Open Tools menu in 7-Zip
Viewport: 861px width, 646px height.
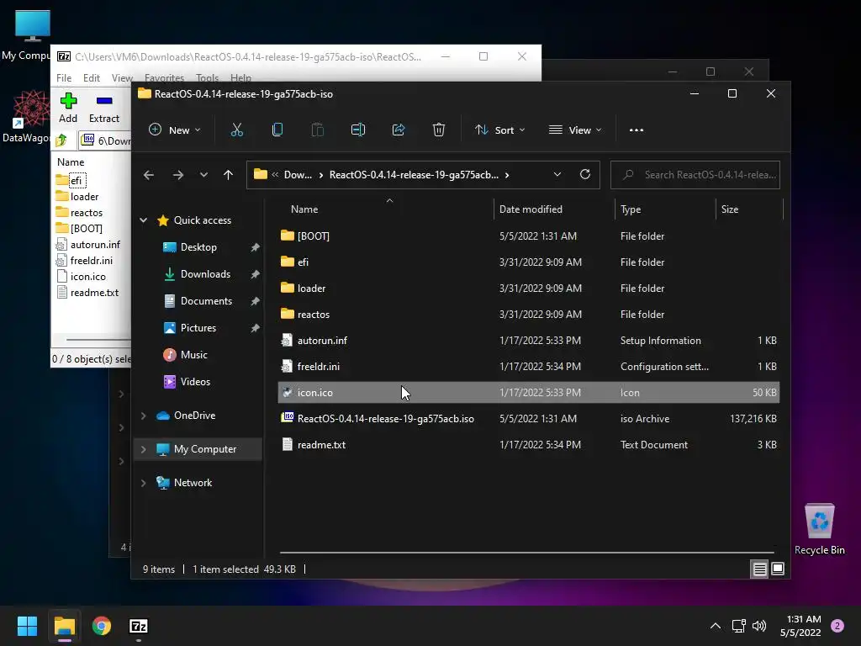[x=207, y=78]
